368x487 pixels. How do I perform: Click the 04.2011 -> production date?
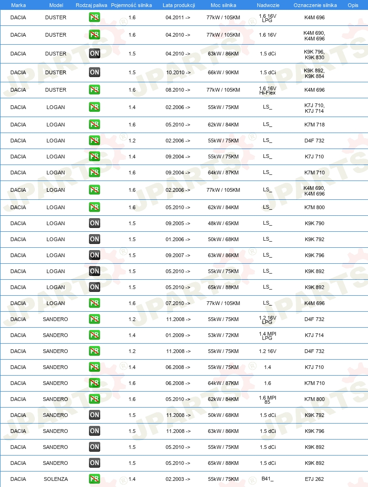(x=178, y=17)
